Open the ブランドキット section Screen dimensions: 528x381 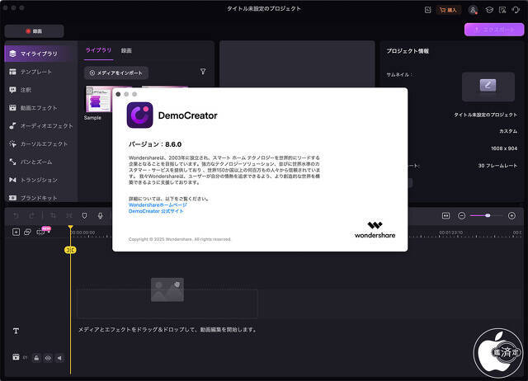pyautogui.click(x=33, y=198)
